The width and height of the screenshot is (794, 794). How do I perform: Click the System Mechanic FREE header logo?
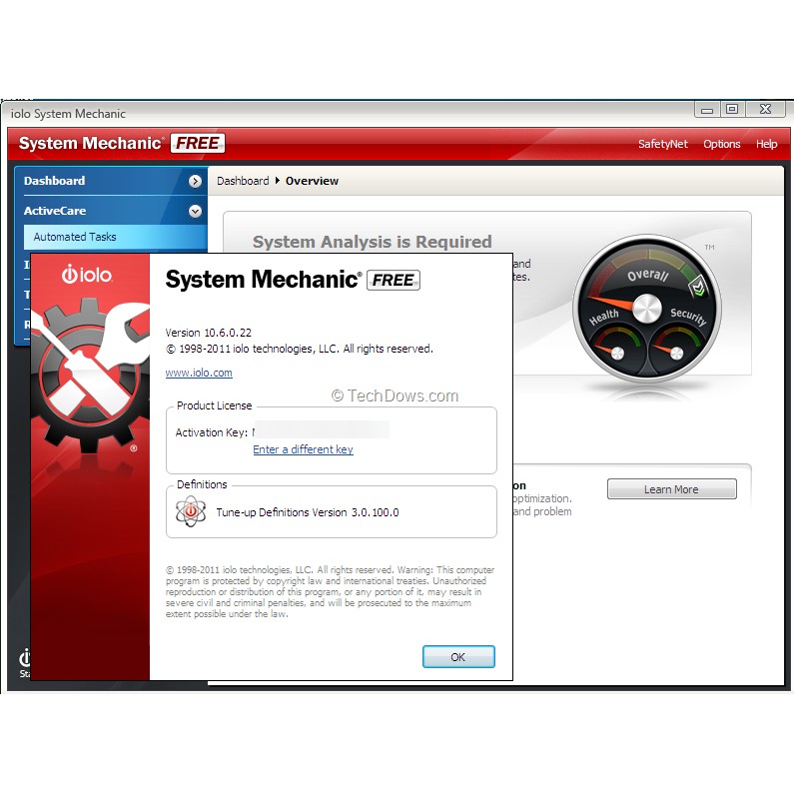pyautogui.click(x=121, y=143)
